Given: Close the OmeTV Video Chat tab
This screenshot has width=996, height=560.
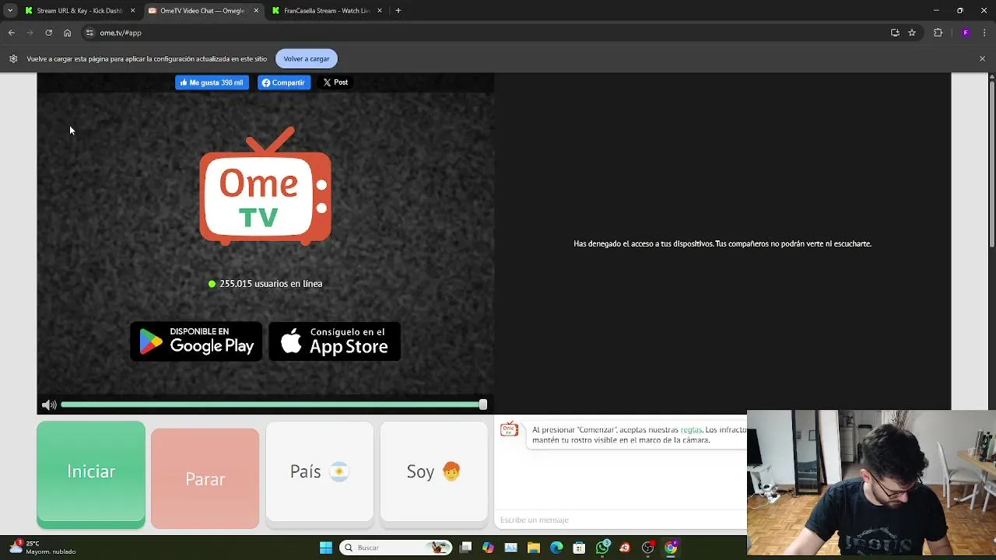Looking at the screenshot, I should tap(256, 11).
